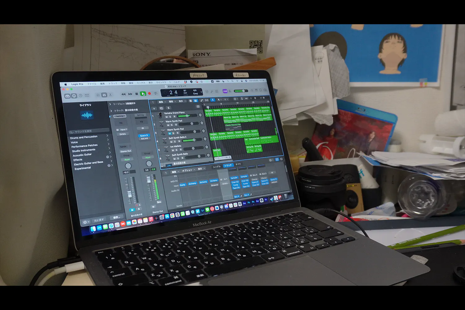Open the Library panel icon
This screenshot has width=465, height=310.
coord(67,96)
